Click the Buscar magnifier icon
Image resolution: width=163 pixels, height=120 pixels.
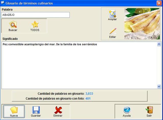point(13,24)
